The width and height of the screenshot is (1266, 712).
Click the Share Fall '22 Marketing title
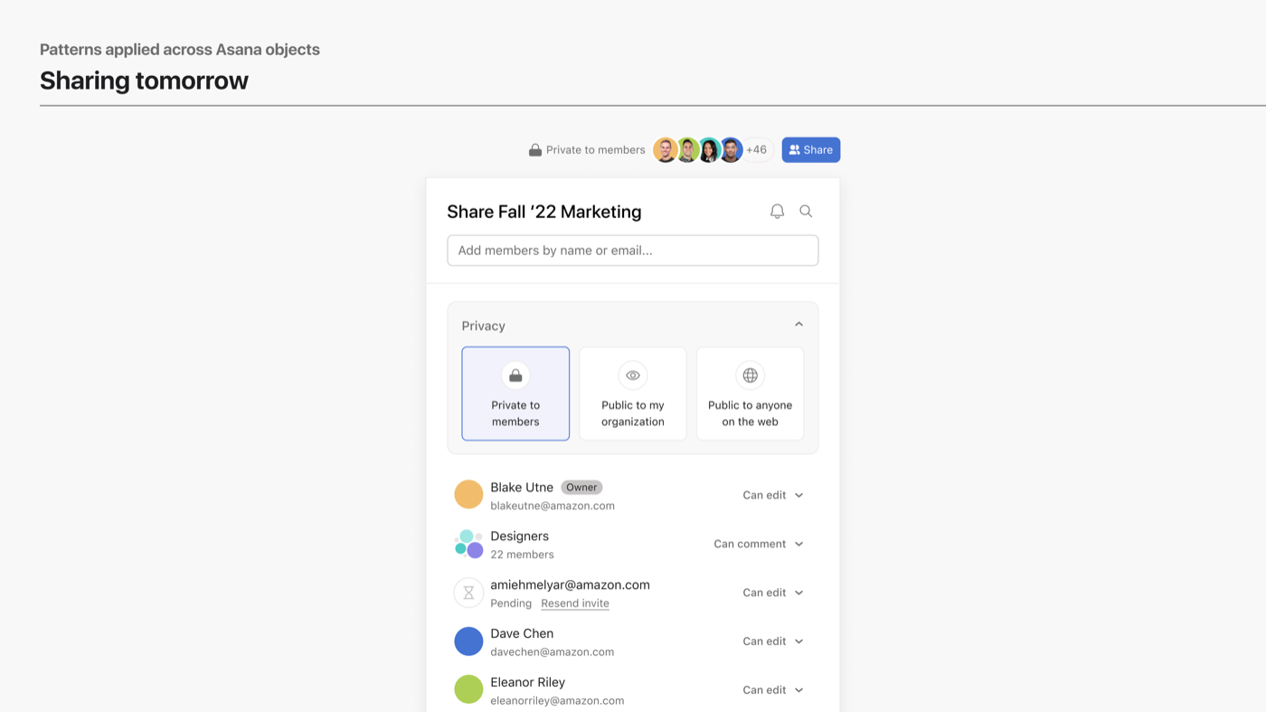coord(544,212)
